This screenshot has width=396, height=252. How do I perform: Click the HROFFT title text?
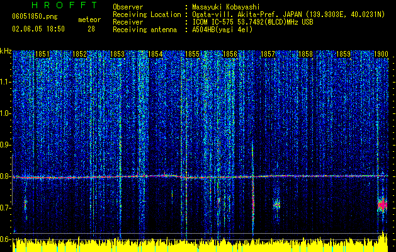point(64,5)
